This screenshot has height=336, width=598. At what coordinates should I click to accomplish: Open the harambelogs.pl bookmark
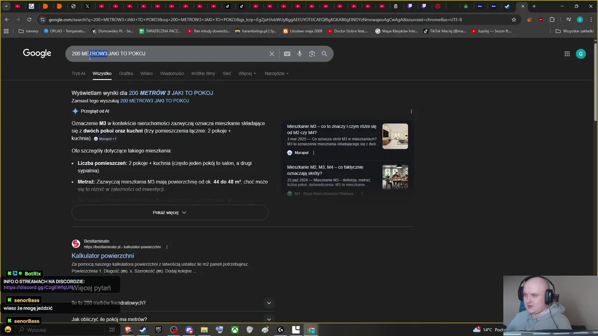pyautogui.click(x=256, y=31)
